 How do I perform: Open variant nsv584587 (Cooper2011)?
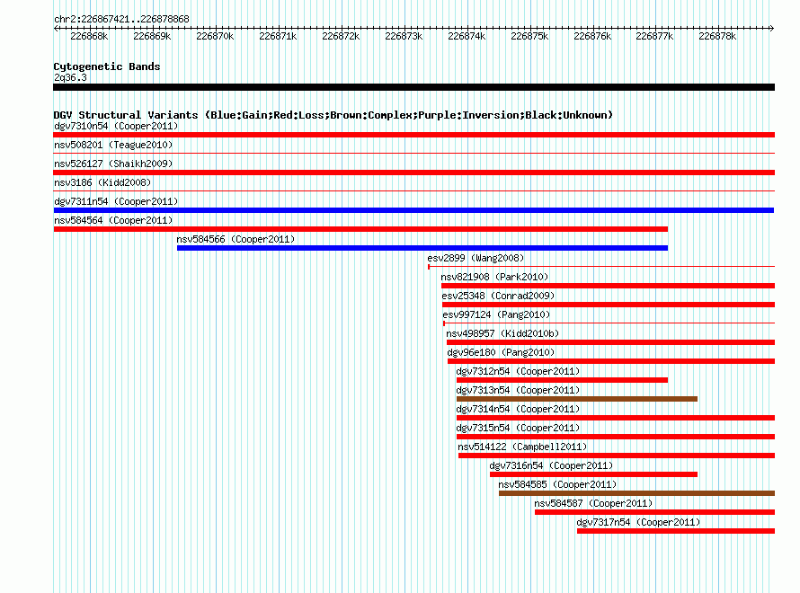tap(593, 503)
